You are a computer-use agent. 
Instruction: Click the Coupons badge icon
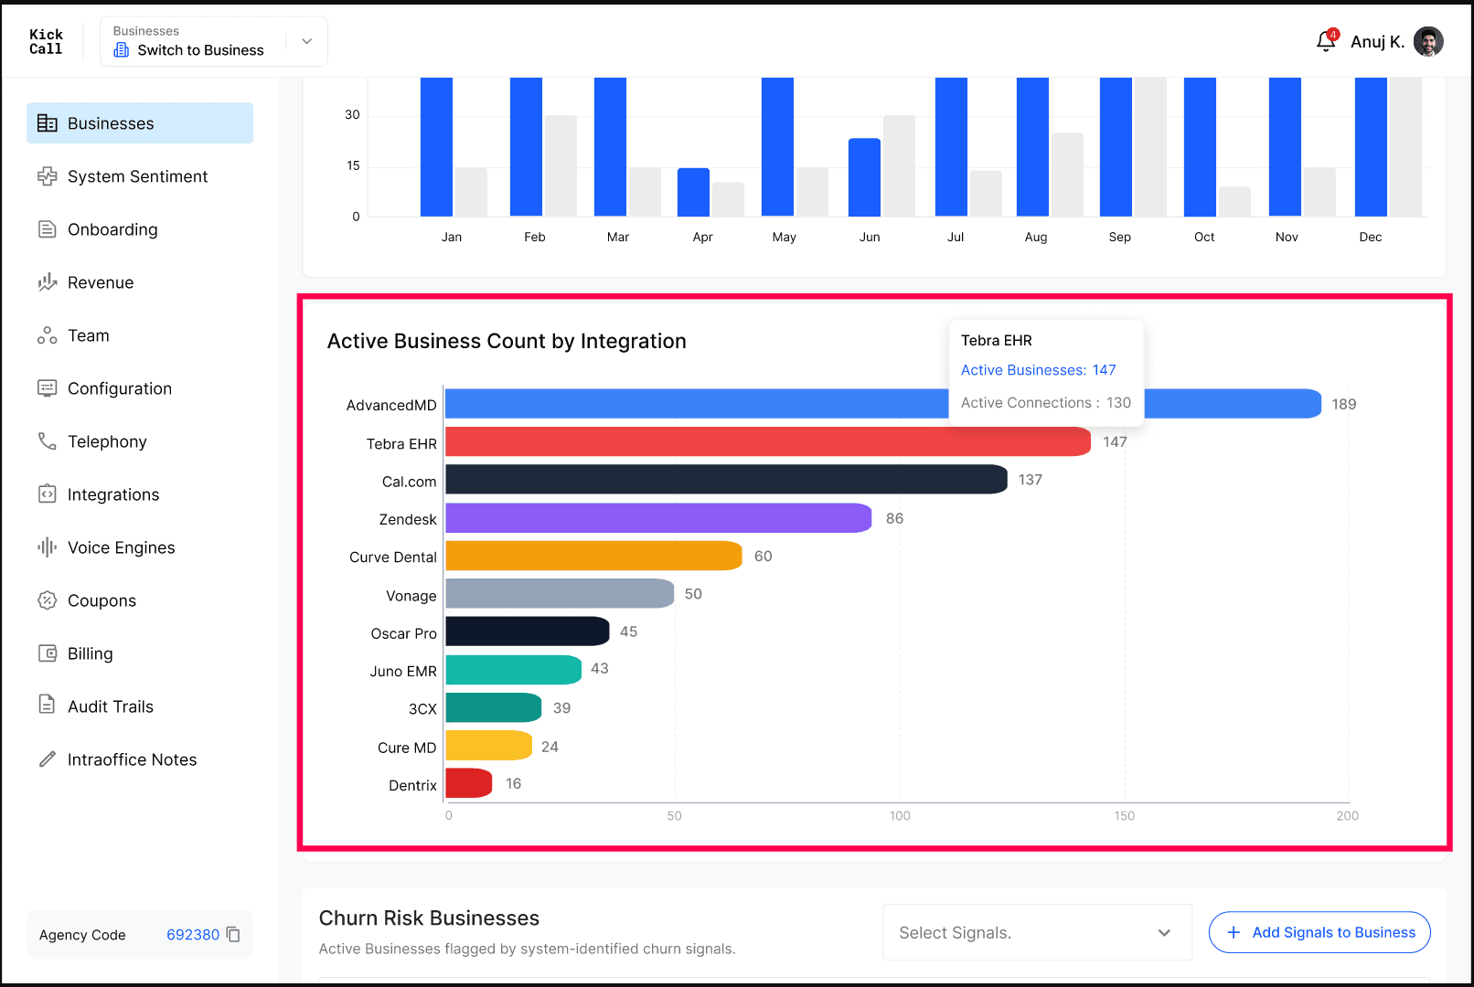[x=48, y=600]
